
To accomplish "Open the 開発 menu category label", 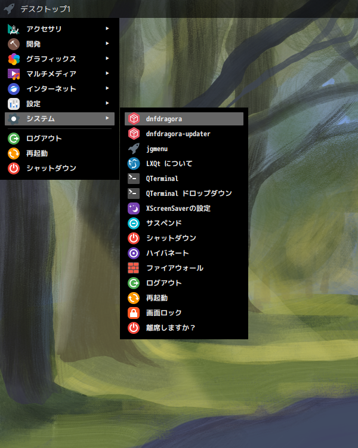I will click(x=33, y=44).
